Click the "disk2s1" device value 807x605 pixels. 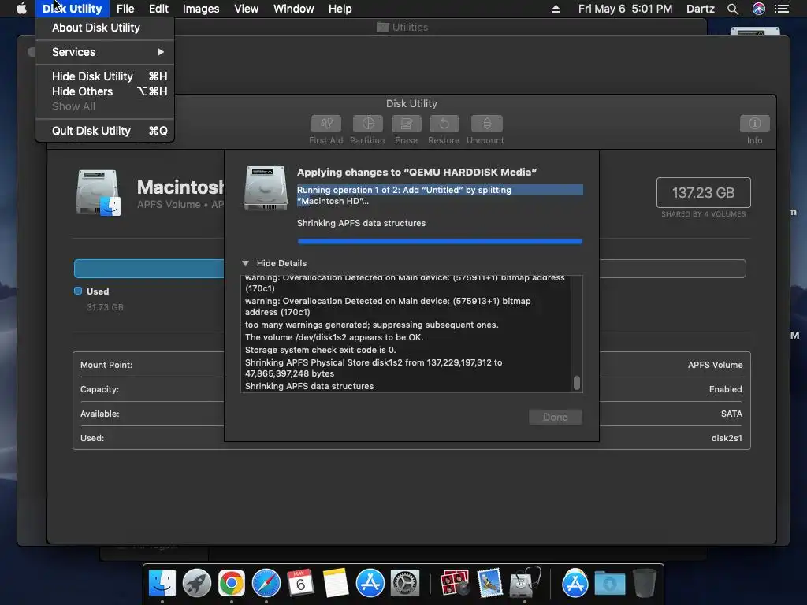(727, 438)
